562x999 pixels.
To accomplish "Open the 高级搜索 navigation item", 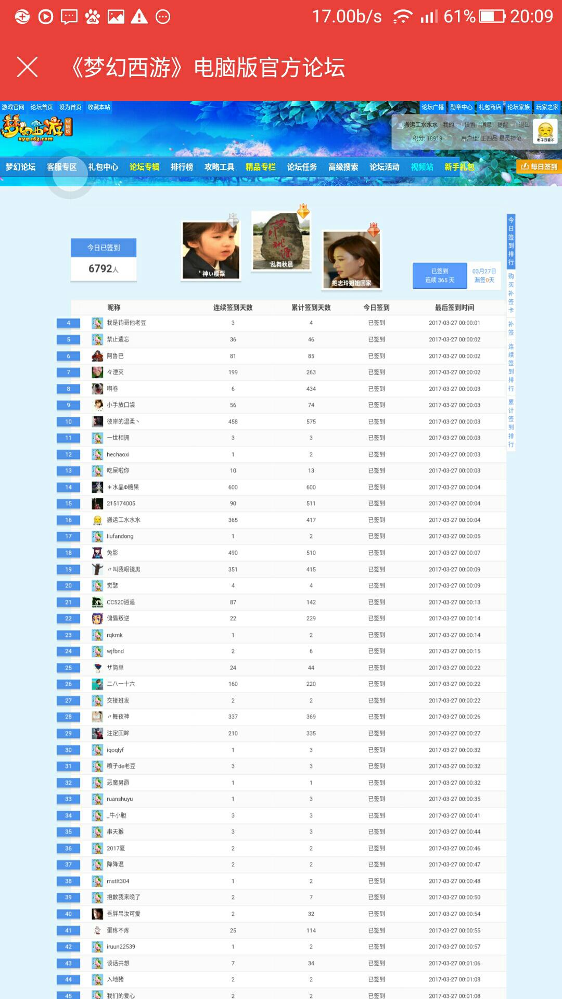I will point(343,167).
